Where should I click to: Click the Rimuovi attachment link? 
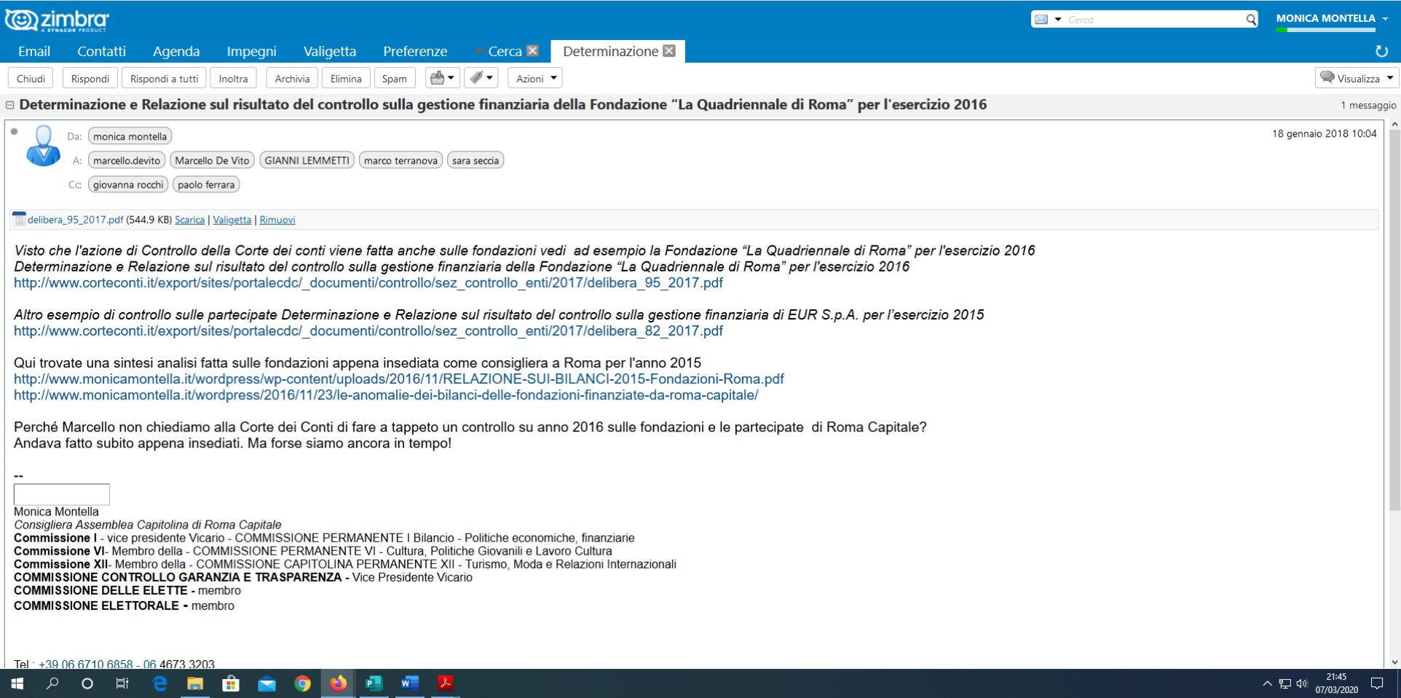click(x=277, y=220)
